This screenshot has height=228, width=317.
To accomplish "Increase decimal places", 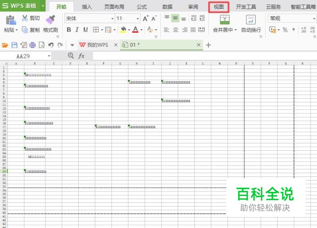I will click(303, 30).
